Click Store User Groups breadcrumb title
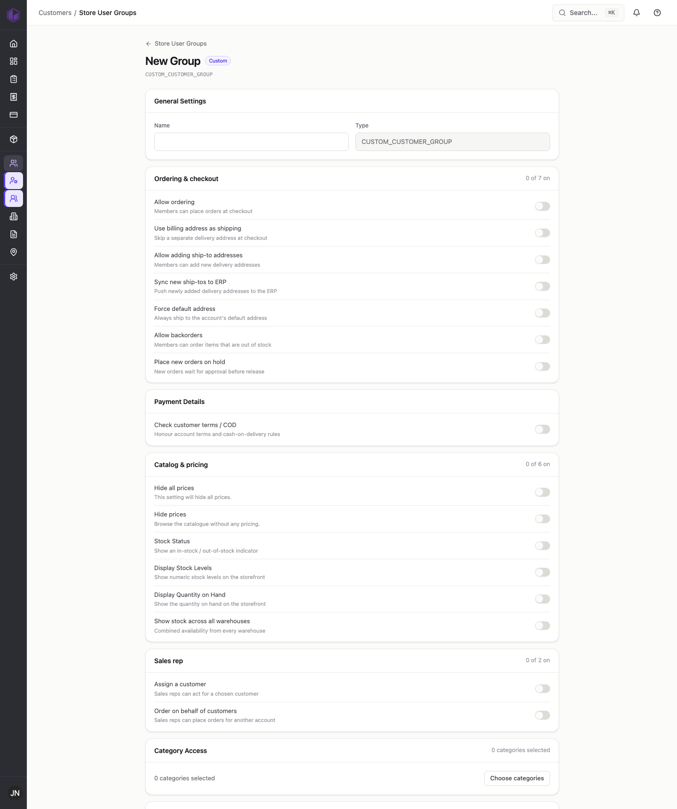The width and height of the screenshot is (677, 809). coord(108,13)
